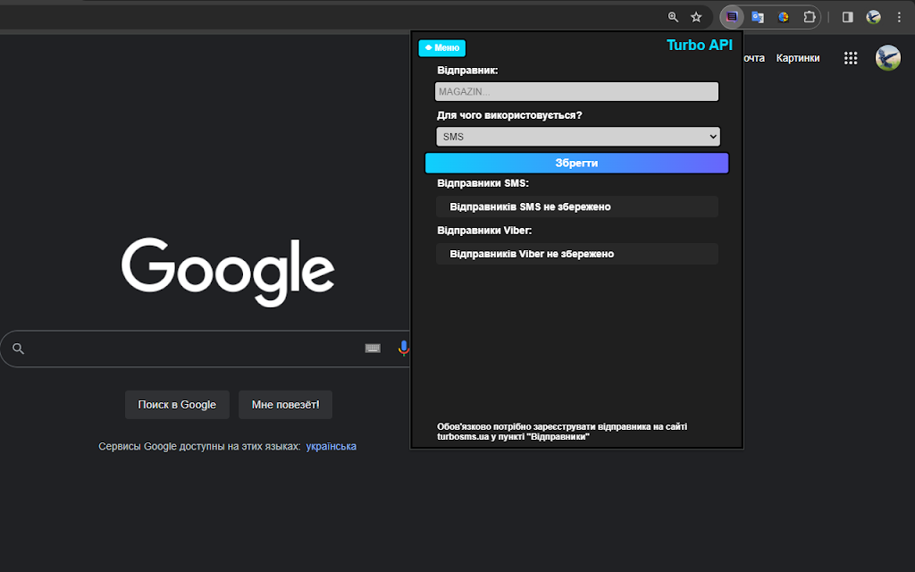The height and width of the screenshot is (572, 915).
Task: Click 'Для чого використовується?' label
Action: coord(509,115)
